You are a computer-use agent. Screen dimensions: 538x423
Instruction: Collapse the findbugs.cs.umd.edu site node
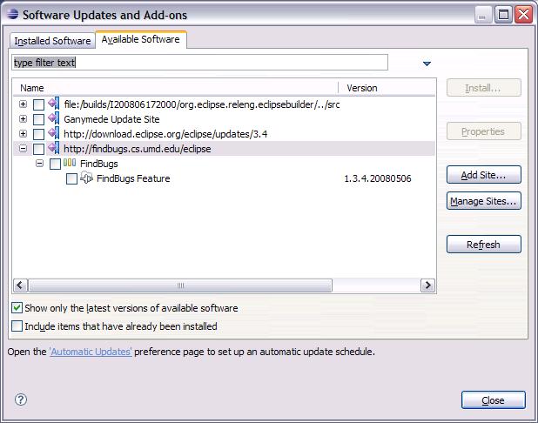point(23,148)
